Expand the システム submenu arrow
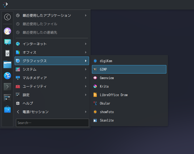 point(86,69)
